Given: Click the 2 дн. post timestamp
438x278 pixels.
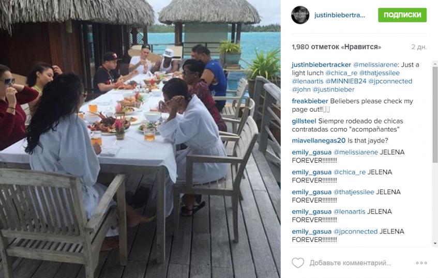Looking at the screenshot, I should (419, 47).
